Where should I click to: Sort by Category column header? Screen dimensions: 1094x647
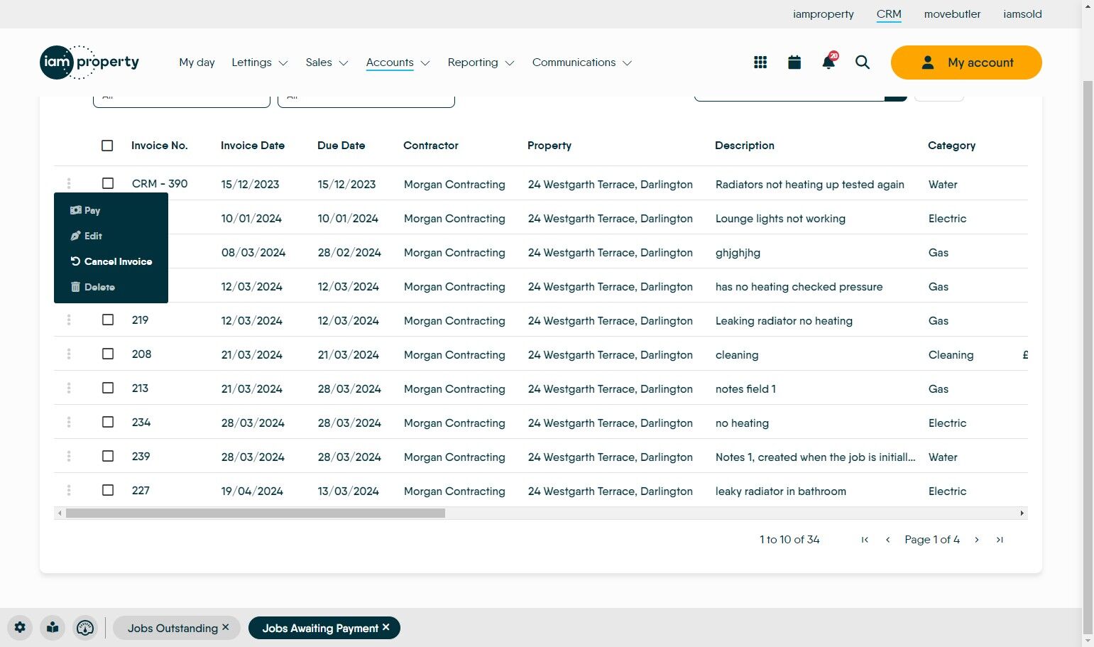pyautogui.click(x=951, y=146)
